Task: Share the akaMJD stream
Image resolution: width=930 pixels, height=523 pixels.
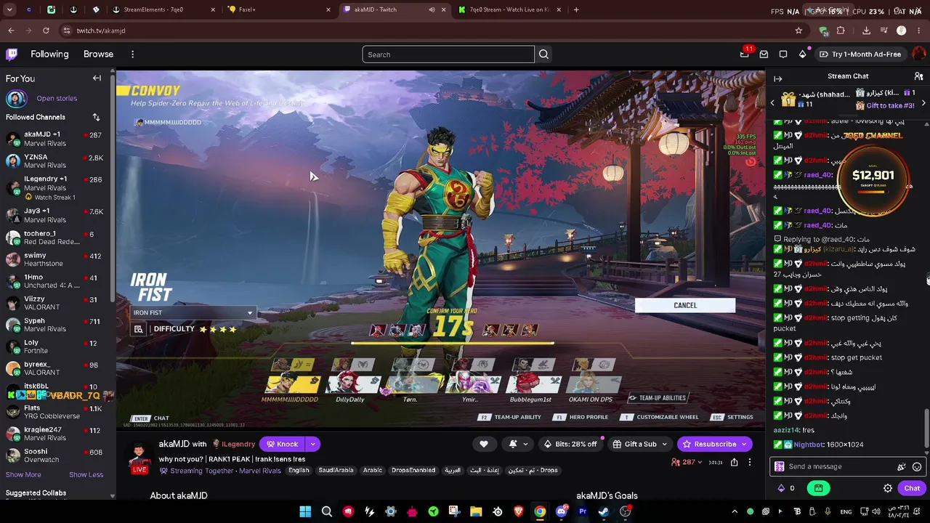Action: pos(735,462)
